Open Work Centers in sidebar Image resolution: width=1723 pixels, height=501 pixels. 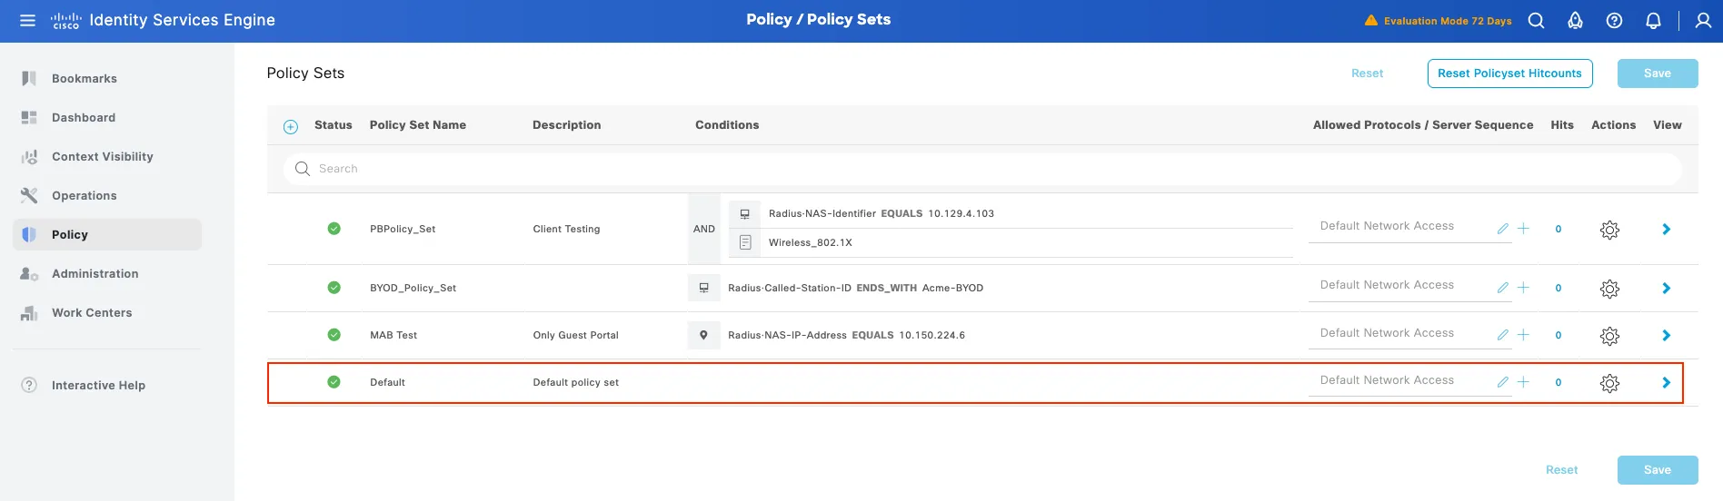107,312
